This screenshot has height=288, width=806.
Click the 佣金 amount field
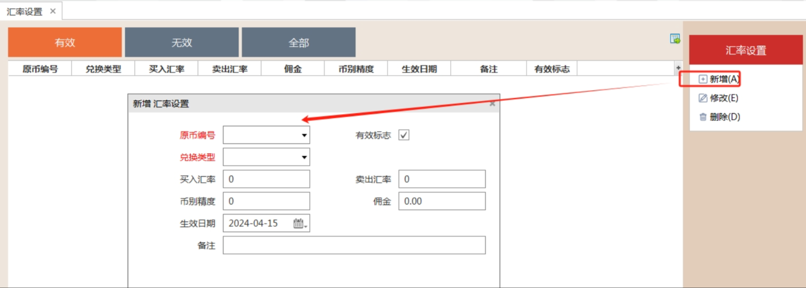(442, 201)
